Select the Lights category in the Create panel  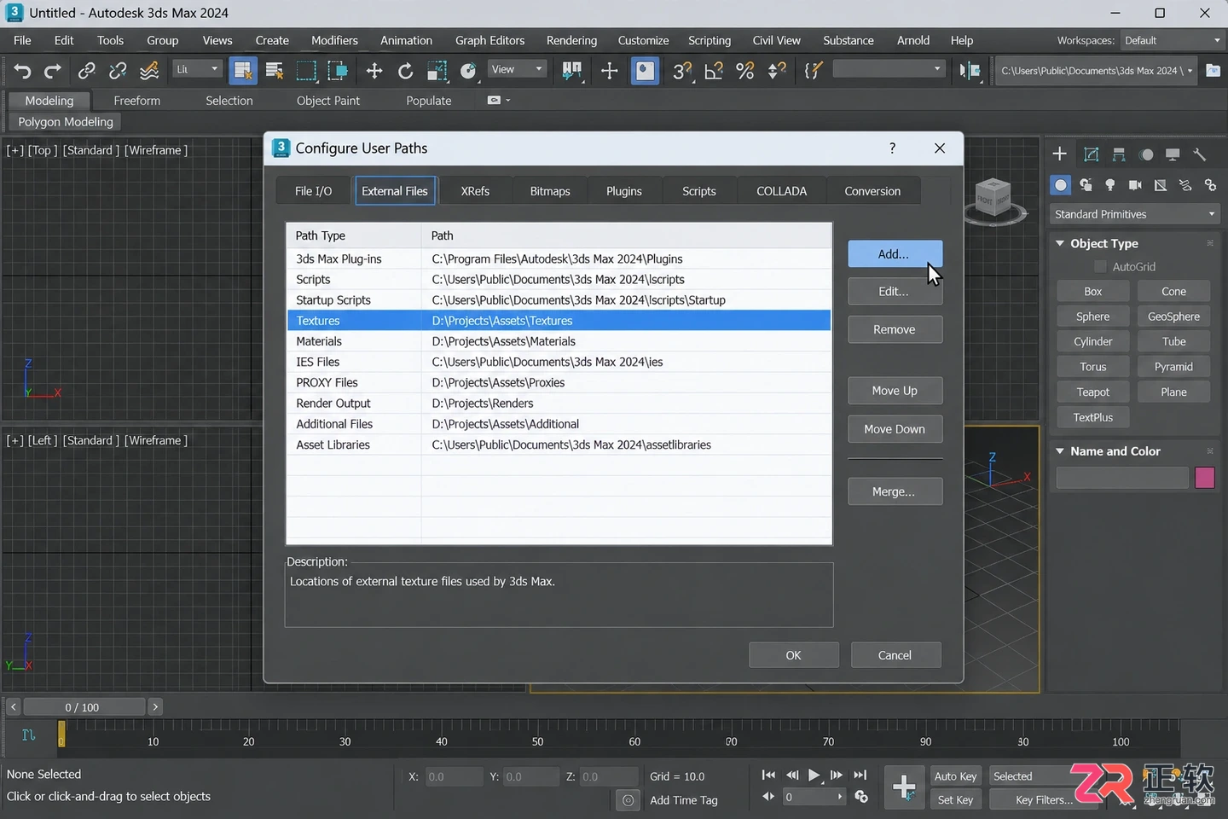tap(1110, 185)
